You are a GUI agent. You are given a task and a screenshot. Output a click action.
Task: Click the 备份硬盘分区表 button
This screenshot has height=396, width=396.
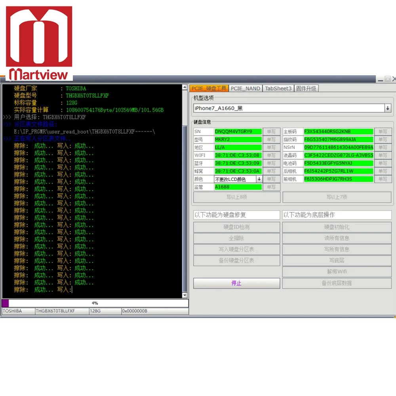(237, 261)
